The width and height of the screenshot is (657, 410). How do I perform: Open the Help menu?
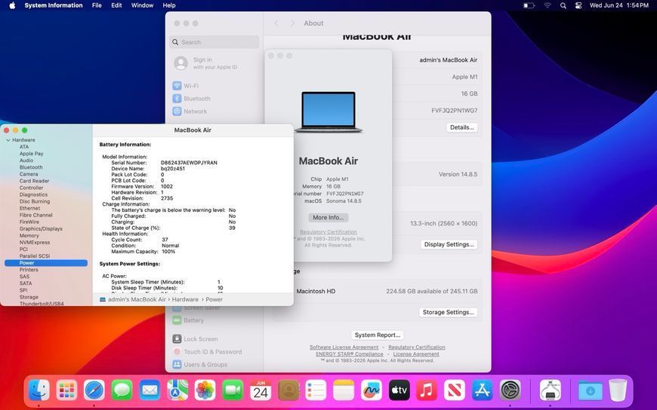coord(169,5)
